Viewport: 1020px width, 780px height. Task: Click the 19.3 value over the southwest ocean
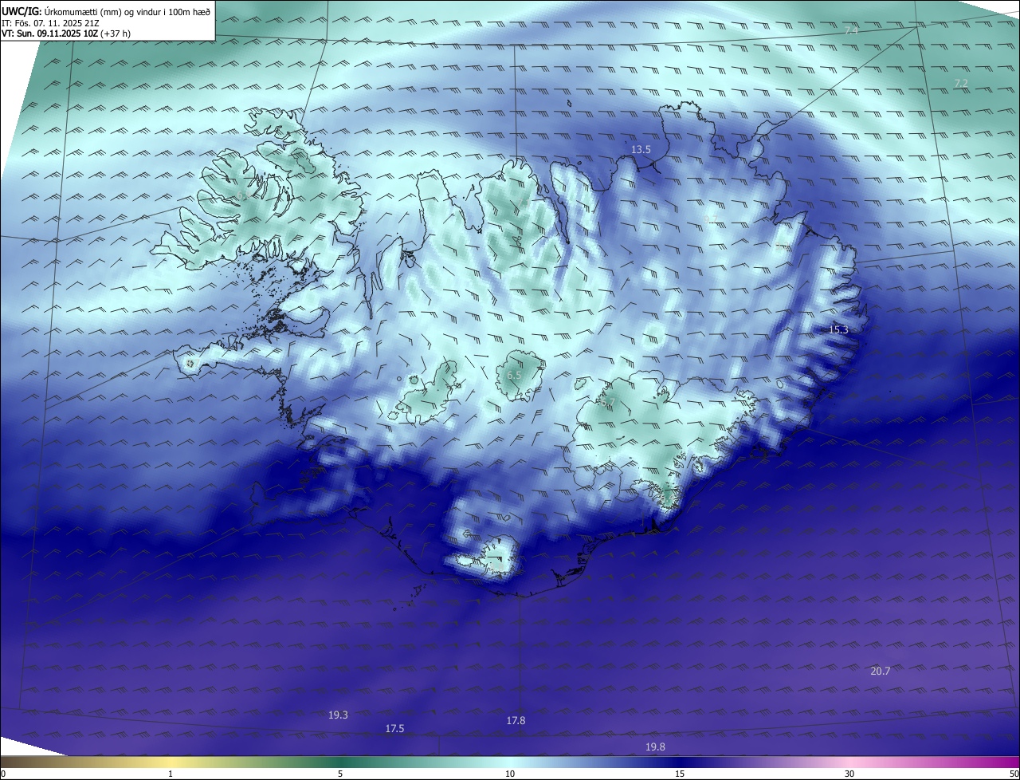point(338,715)
